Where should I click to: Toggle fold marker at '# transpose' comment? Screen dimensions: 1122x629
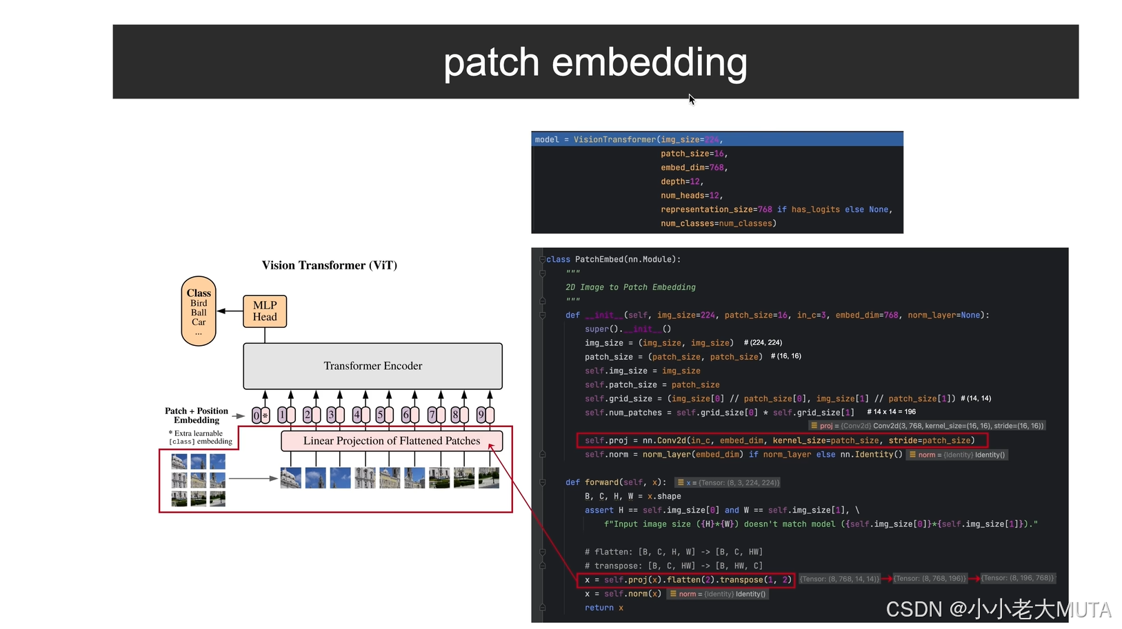pyautogui.click(x=542, y=566)
